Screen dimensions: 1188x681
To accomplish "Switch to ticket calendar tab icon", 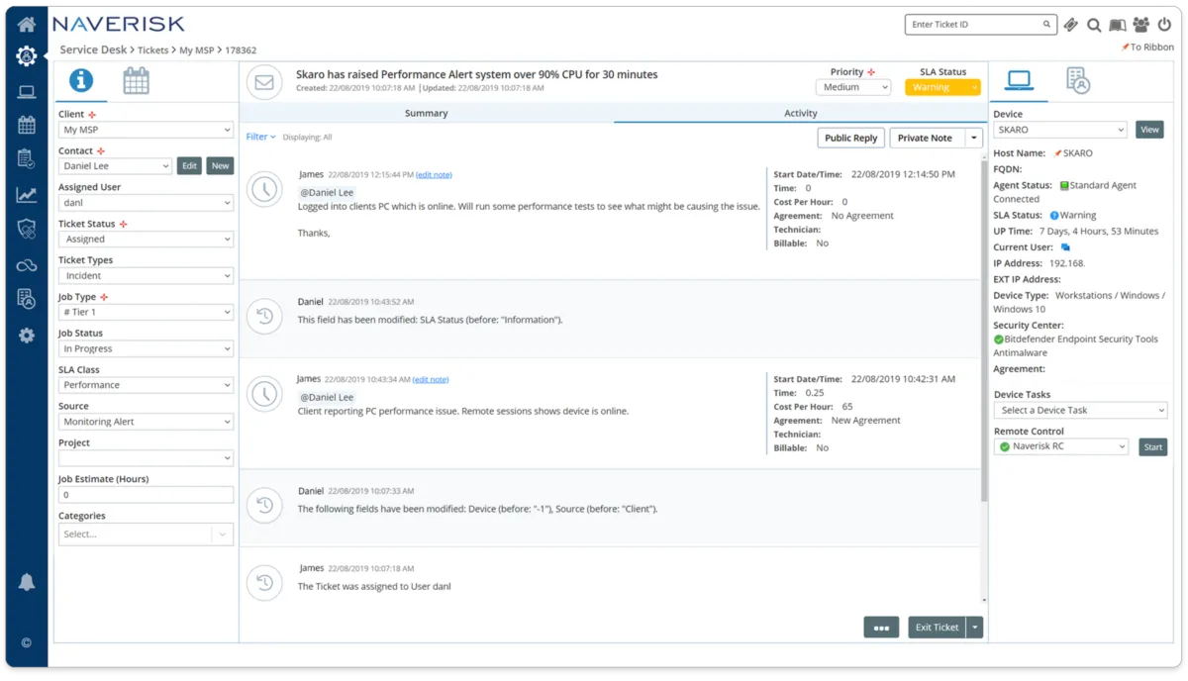I will [136, 81].
